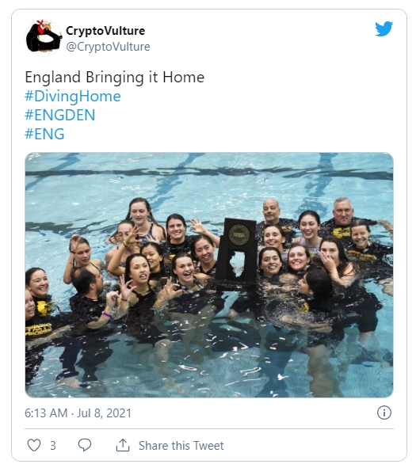The image size is (416, 464).
Task: Like the tweet with the heart icon
Action: [34, 445]
